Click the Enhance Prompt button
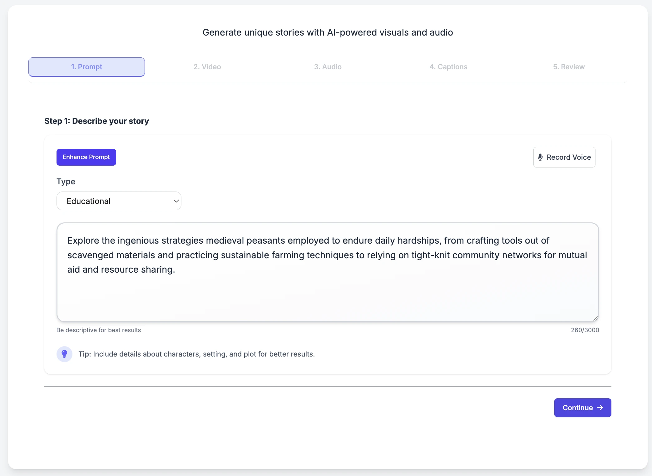Viewport: 652px width, 476px height. [86, 157]
